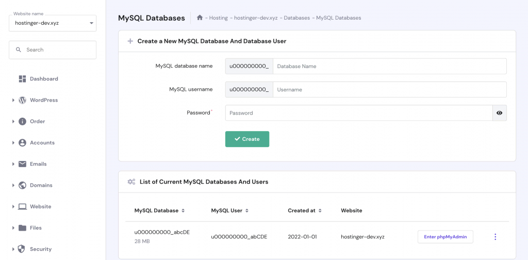Click Enter phpMyAdmin button
This screenshot has height=260, width=528.
click(x=445, y=237)
